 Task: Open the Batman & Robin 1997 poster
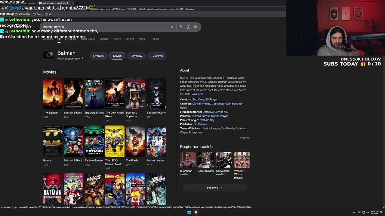[x=73, y=141]
